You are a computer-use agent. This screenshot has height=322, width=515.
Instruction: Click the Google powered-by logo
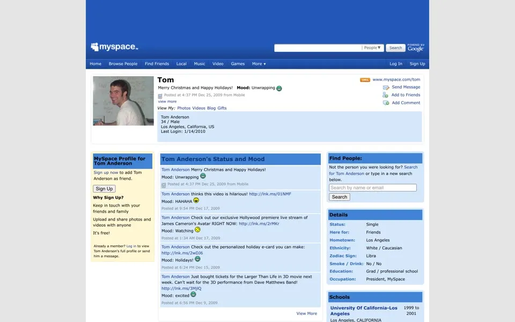[415, 48]
